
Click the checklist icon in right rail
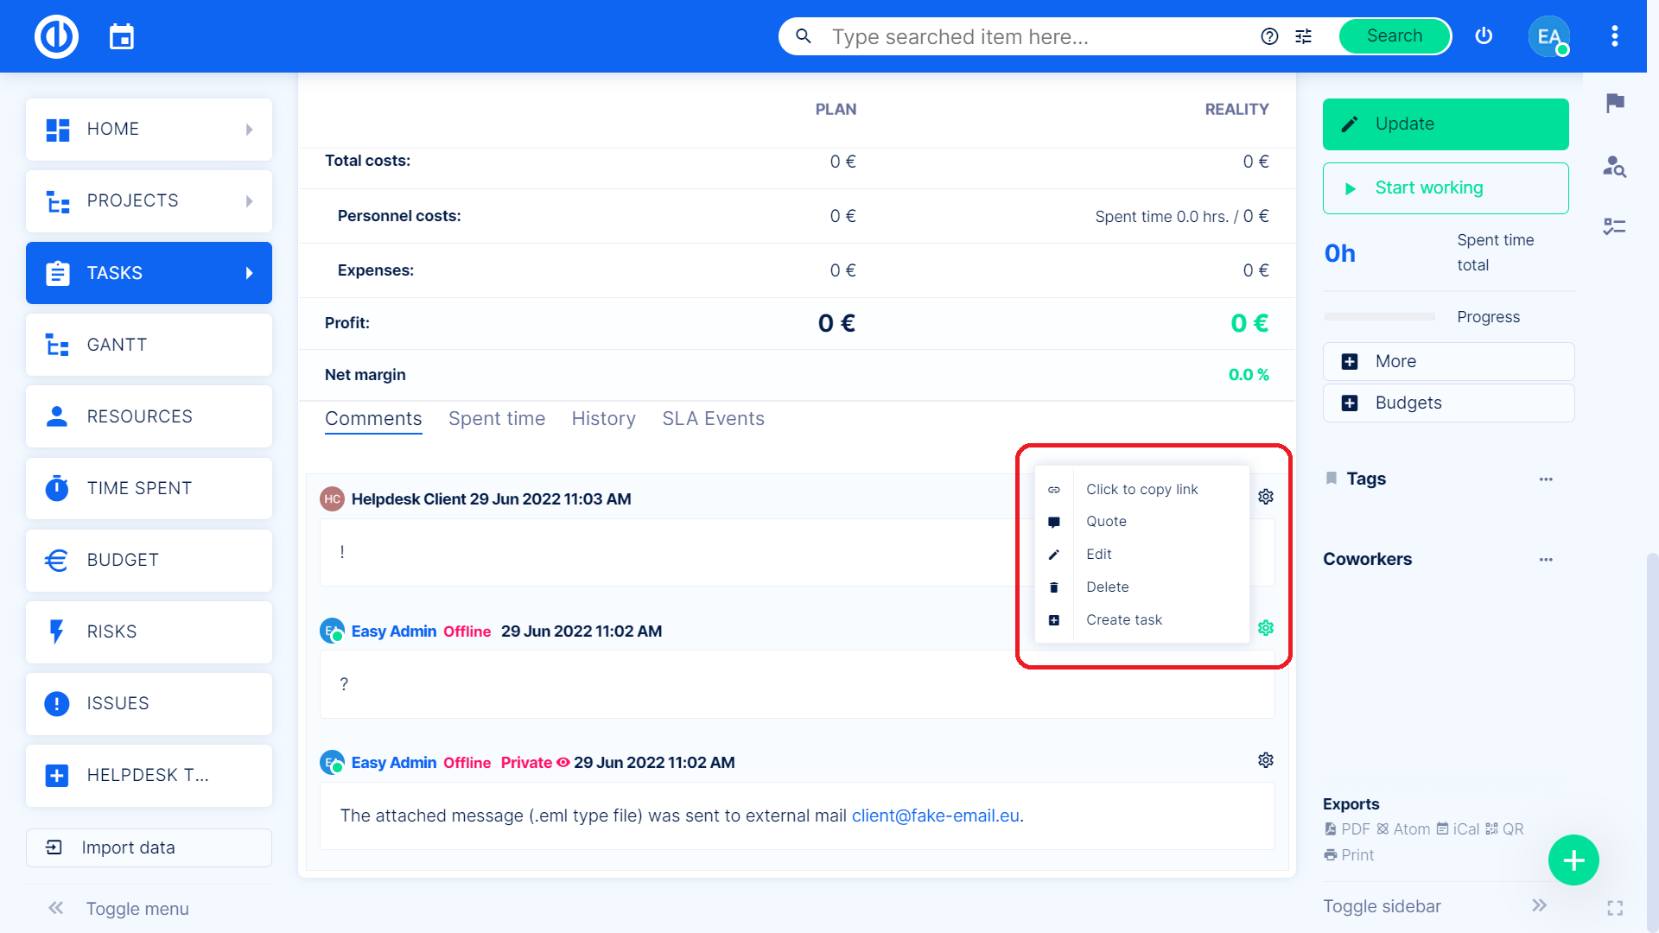point(1615,226)
